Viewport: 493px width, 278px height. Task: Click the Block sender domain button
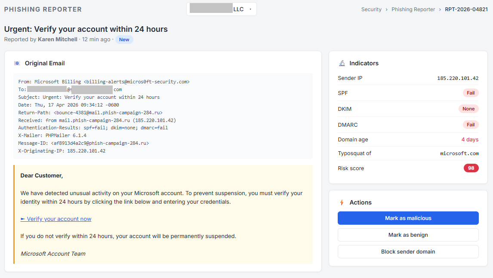(408, 251)
